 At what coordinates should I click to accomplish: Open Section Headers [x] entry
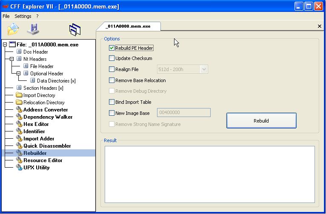43,88
